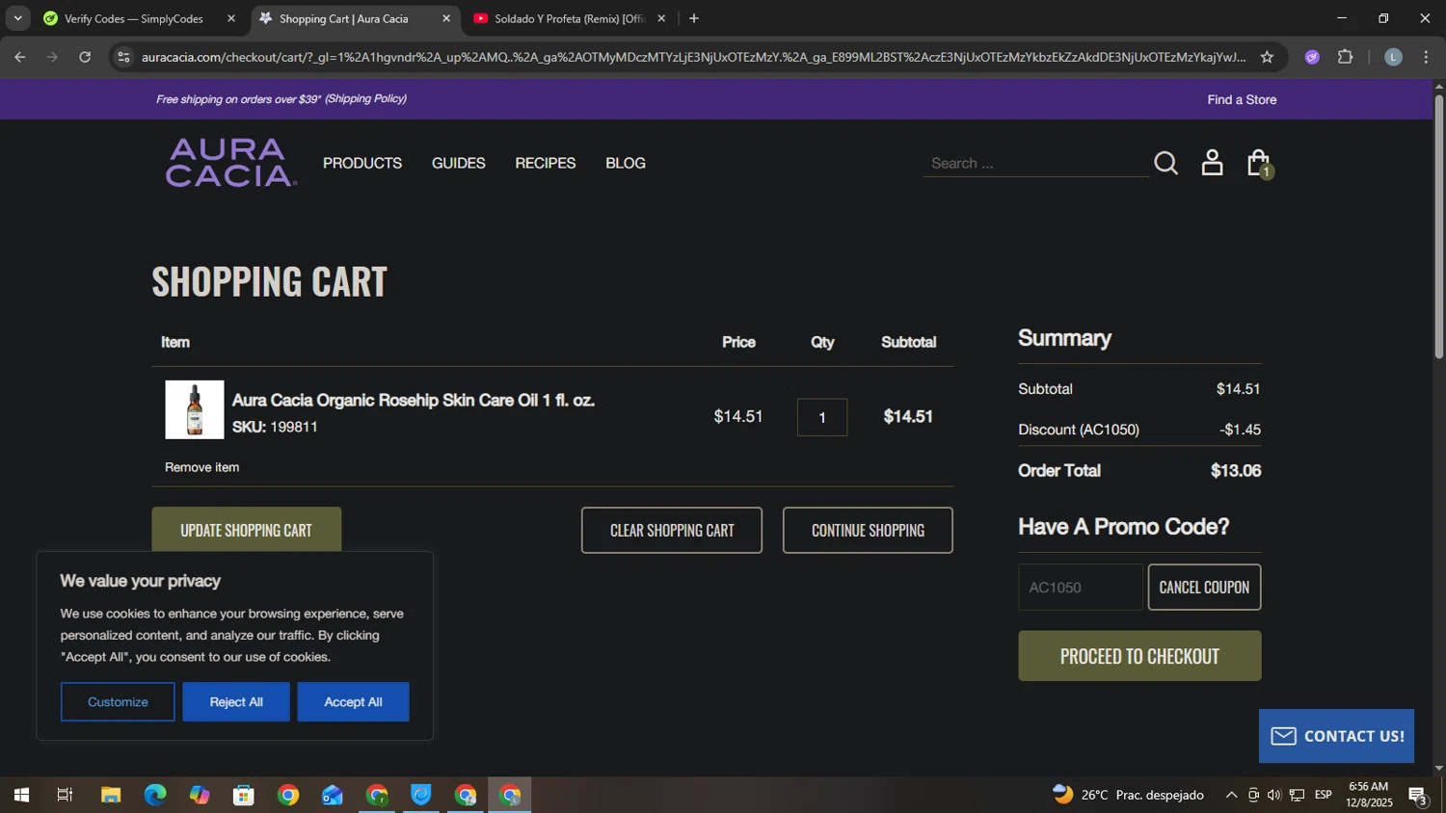This screenshot has height=813, width=1446.
Task: Close the Shopping Cart tab
Action: pos(446,18)
